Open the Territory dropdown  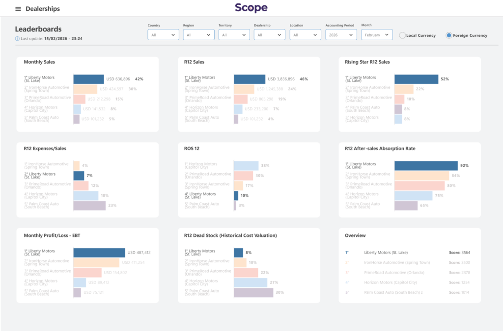click(234, 35)
